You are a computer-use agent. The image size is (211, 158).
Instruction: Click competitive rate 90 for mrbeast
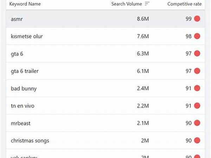coord(188,123)
